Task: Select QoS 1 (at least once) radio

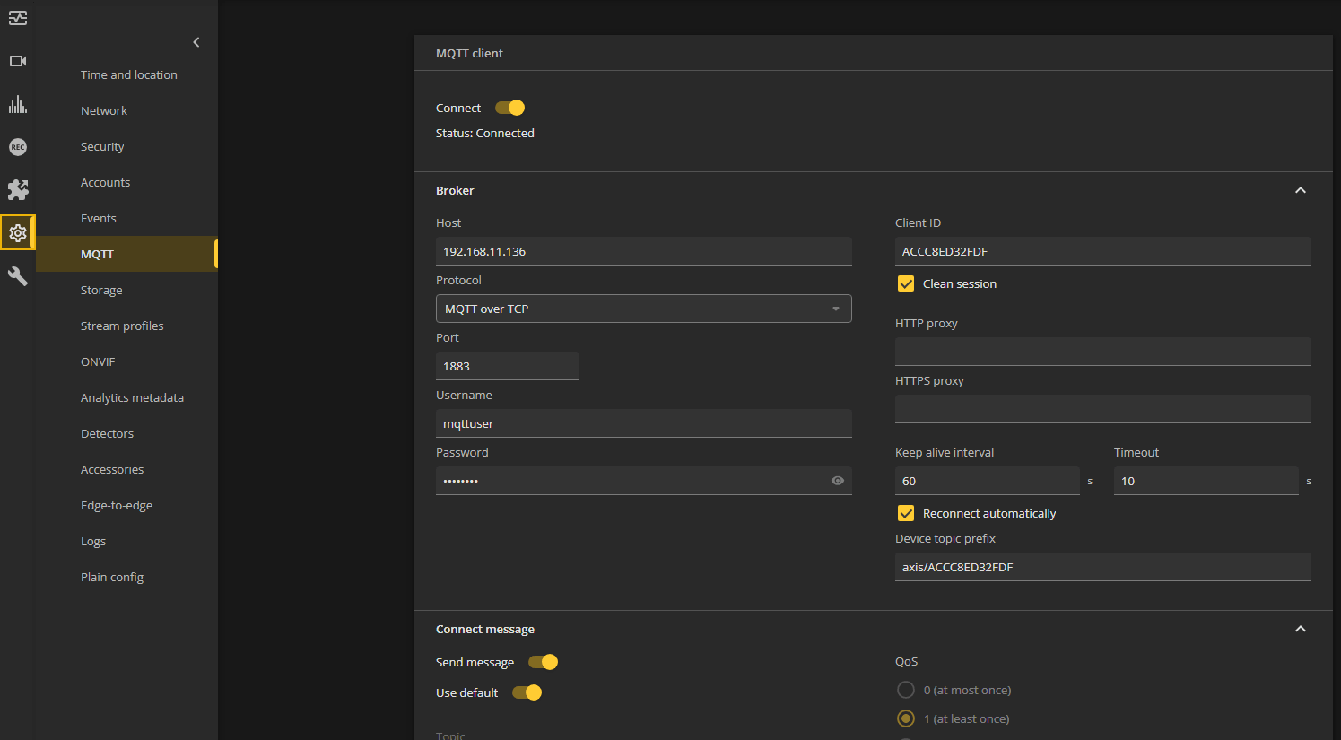Action: tap(906, 718)
